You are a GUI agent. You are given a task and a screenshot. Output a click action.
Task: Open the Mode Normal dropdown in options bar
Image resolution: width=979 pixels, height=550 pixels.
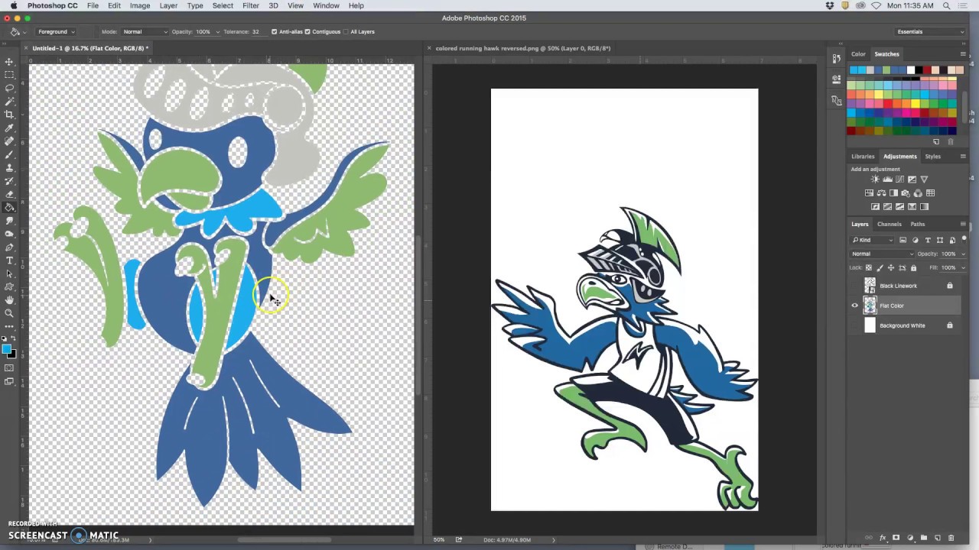pos(144,32)
